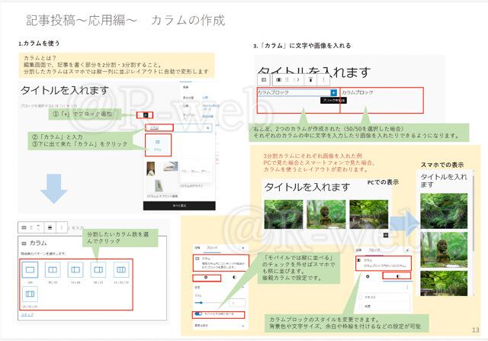488x341 pixels.
Task: Open the options kebab in the lower-left block toolbar
Action: click(x=62, y=227)
